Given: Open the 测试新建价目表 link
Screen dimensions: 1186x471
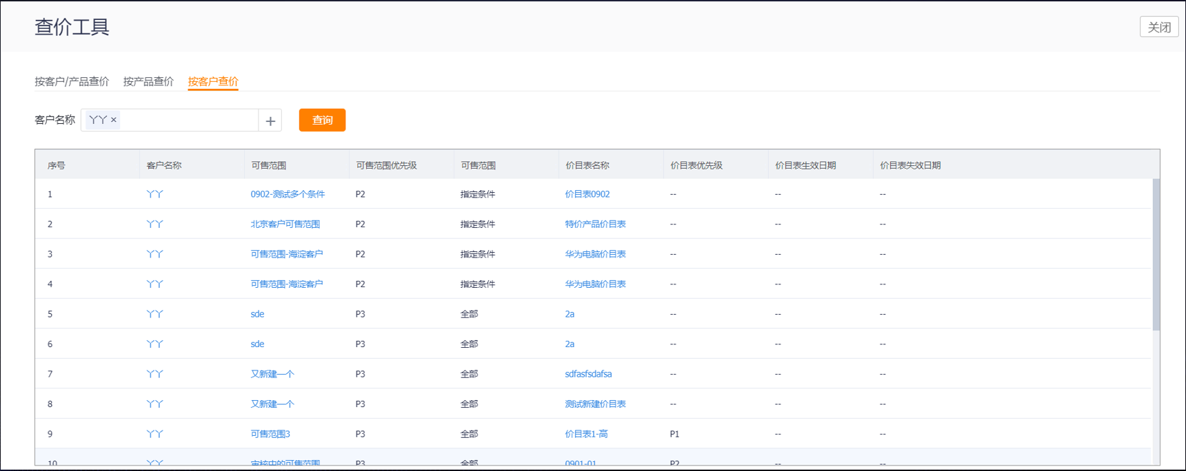Looking at the screenshot, I should [x=595, y=404].
